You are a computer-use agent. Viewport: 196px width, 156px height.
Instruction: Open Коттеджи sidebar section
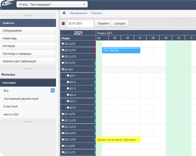coord(28,46)
